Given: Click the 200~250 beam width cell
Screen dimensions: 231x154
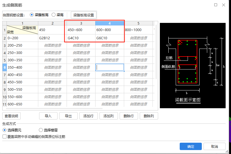Looking at the screenshot, I should (x=22, y=45).
